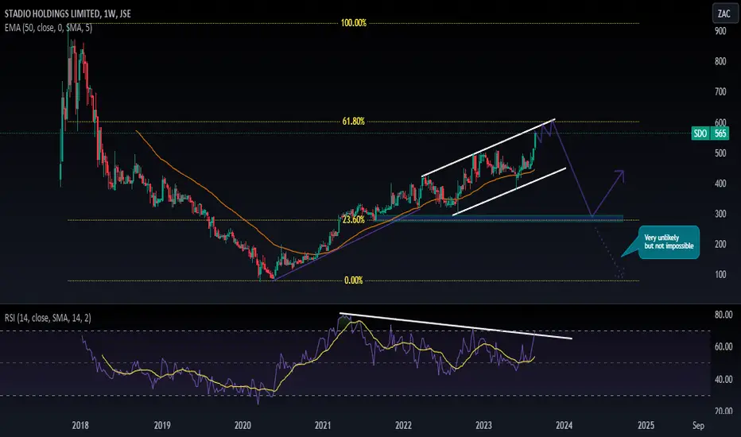Click the 40.00 RSI axis label
The width and height of the screenshot is (741, 437).
pos(724,379)
